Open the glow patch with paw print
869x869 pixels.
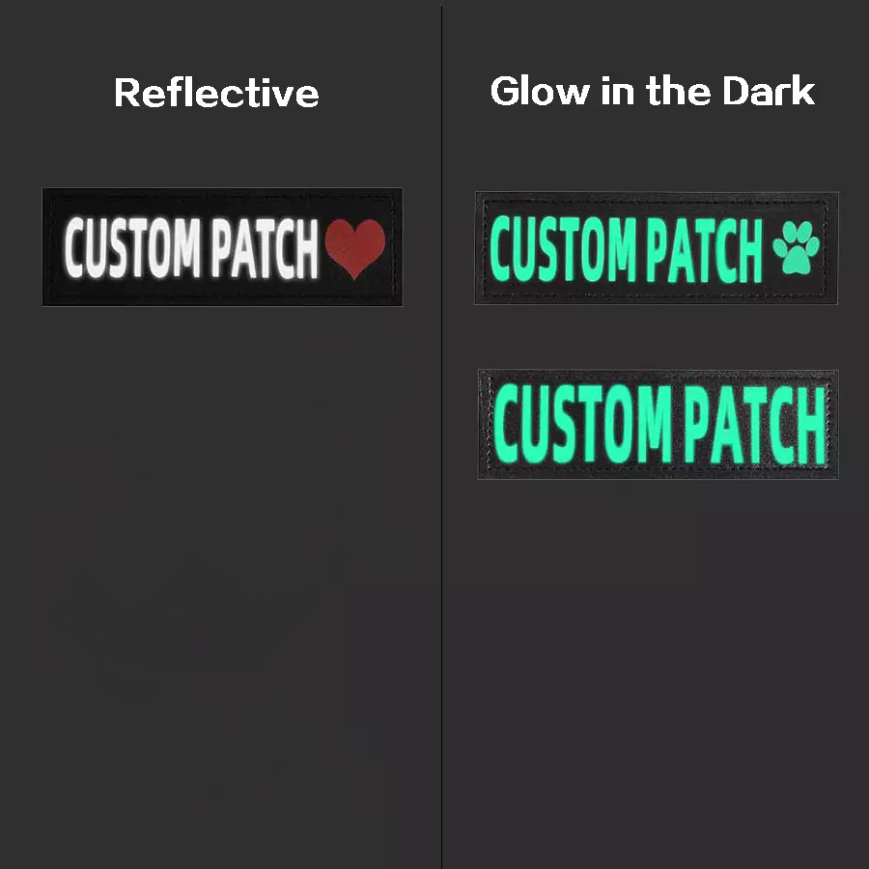pos(657,248)
